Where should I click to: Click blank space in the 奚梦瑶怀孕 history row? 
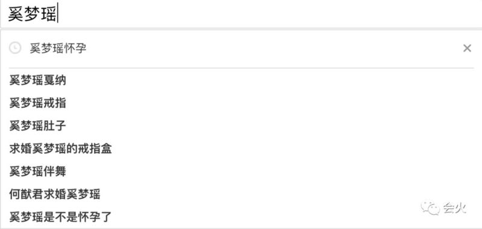(274, 49)
